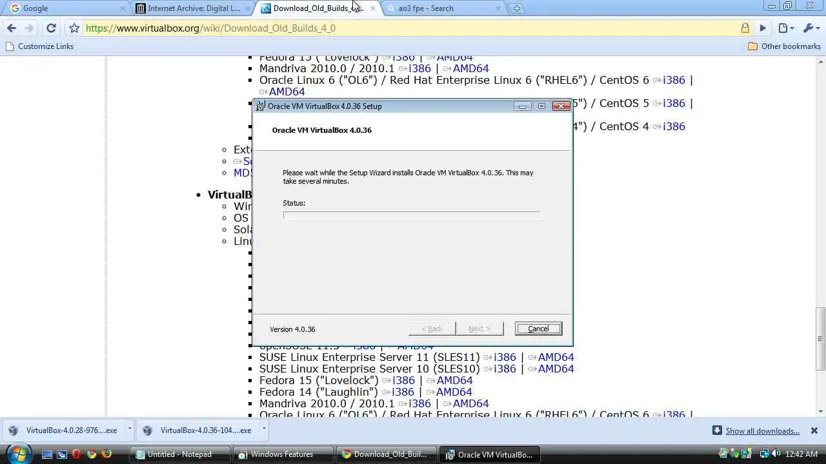Close the Chrome downloads bar
This screenshot has height=464, width=826.
(x=814, y=430)
